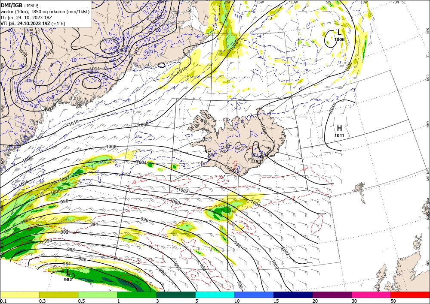Click the '986' isobar label

[82, 259]
